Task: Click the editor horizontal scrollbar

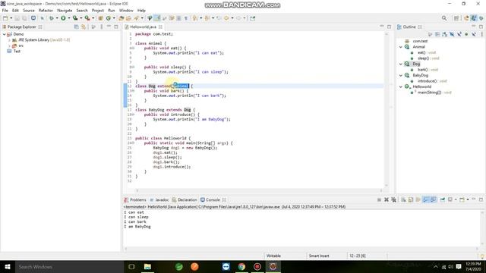Action: point(259,190)
